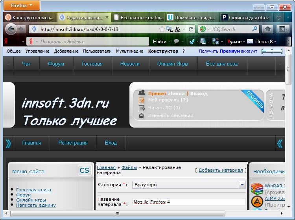
Task: Open the Bookmarks toolbar button
Action: point(283,29)
